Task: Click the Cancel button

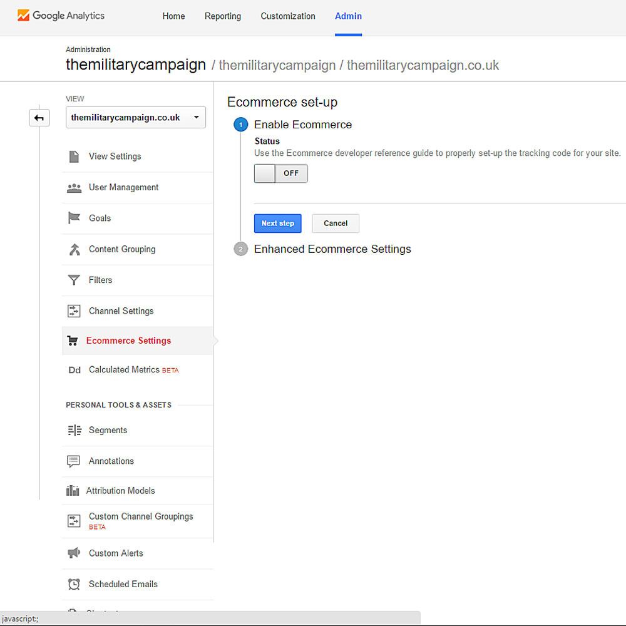Action: pos(336,223)
